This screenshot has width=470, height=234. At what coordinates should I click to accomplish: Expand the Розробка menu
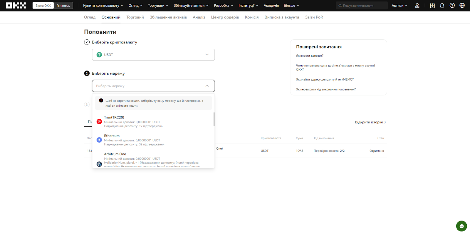(224, 6)
